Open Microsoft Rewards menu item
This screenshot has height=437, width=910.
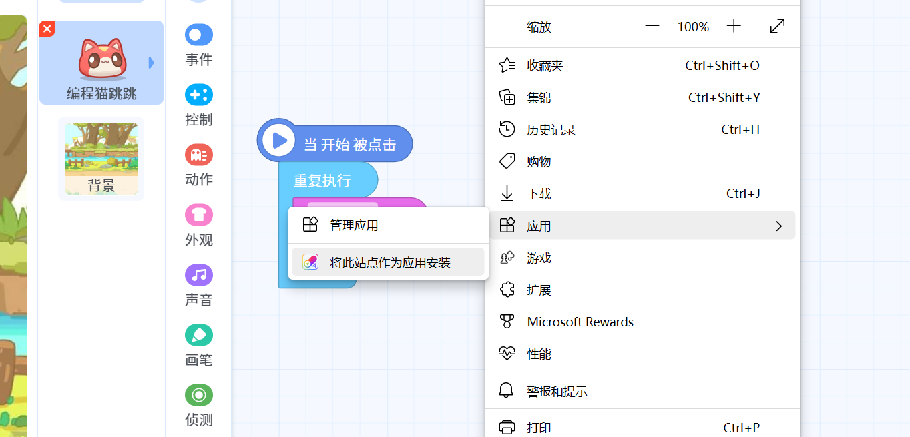pos(642,322)
